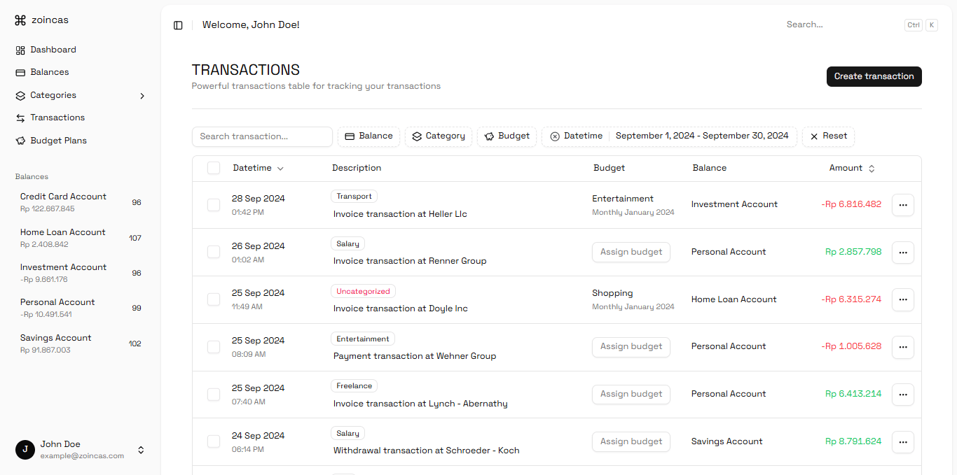Viewport: 957px width, 475px height.
Task: Click the Create transaction button
Action: click(874, 77)
